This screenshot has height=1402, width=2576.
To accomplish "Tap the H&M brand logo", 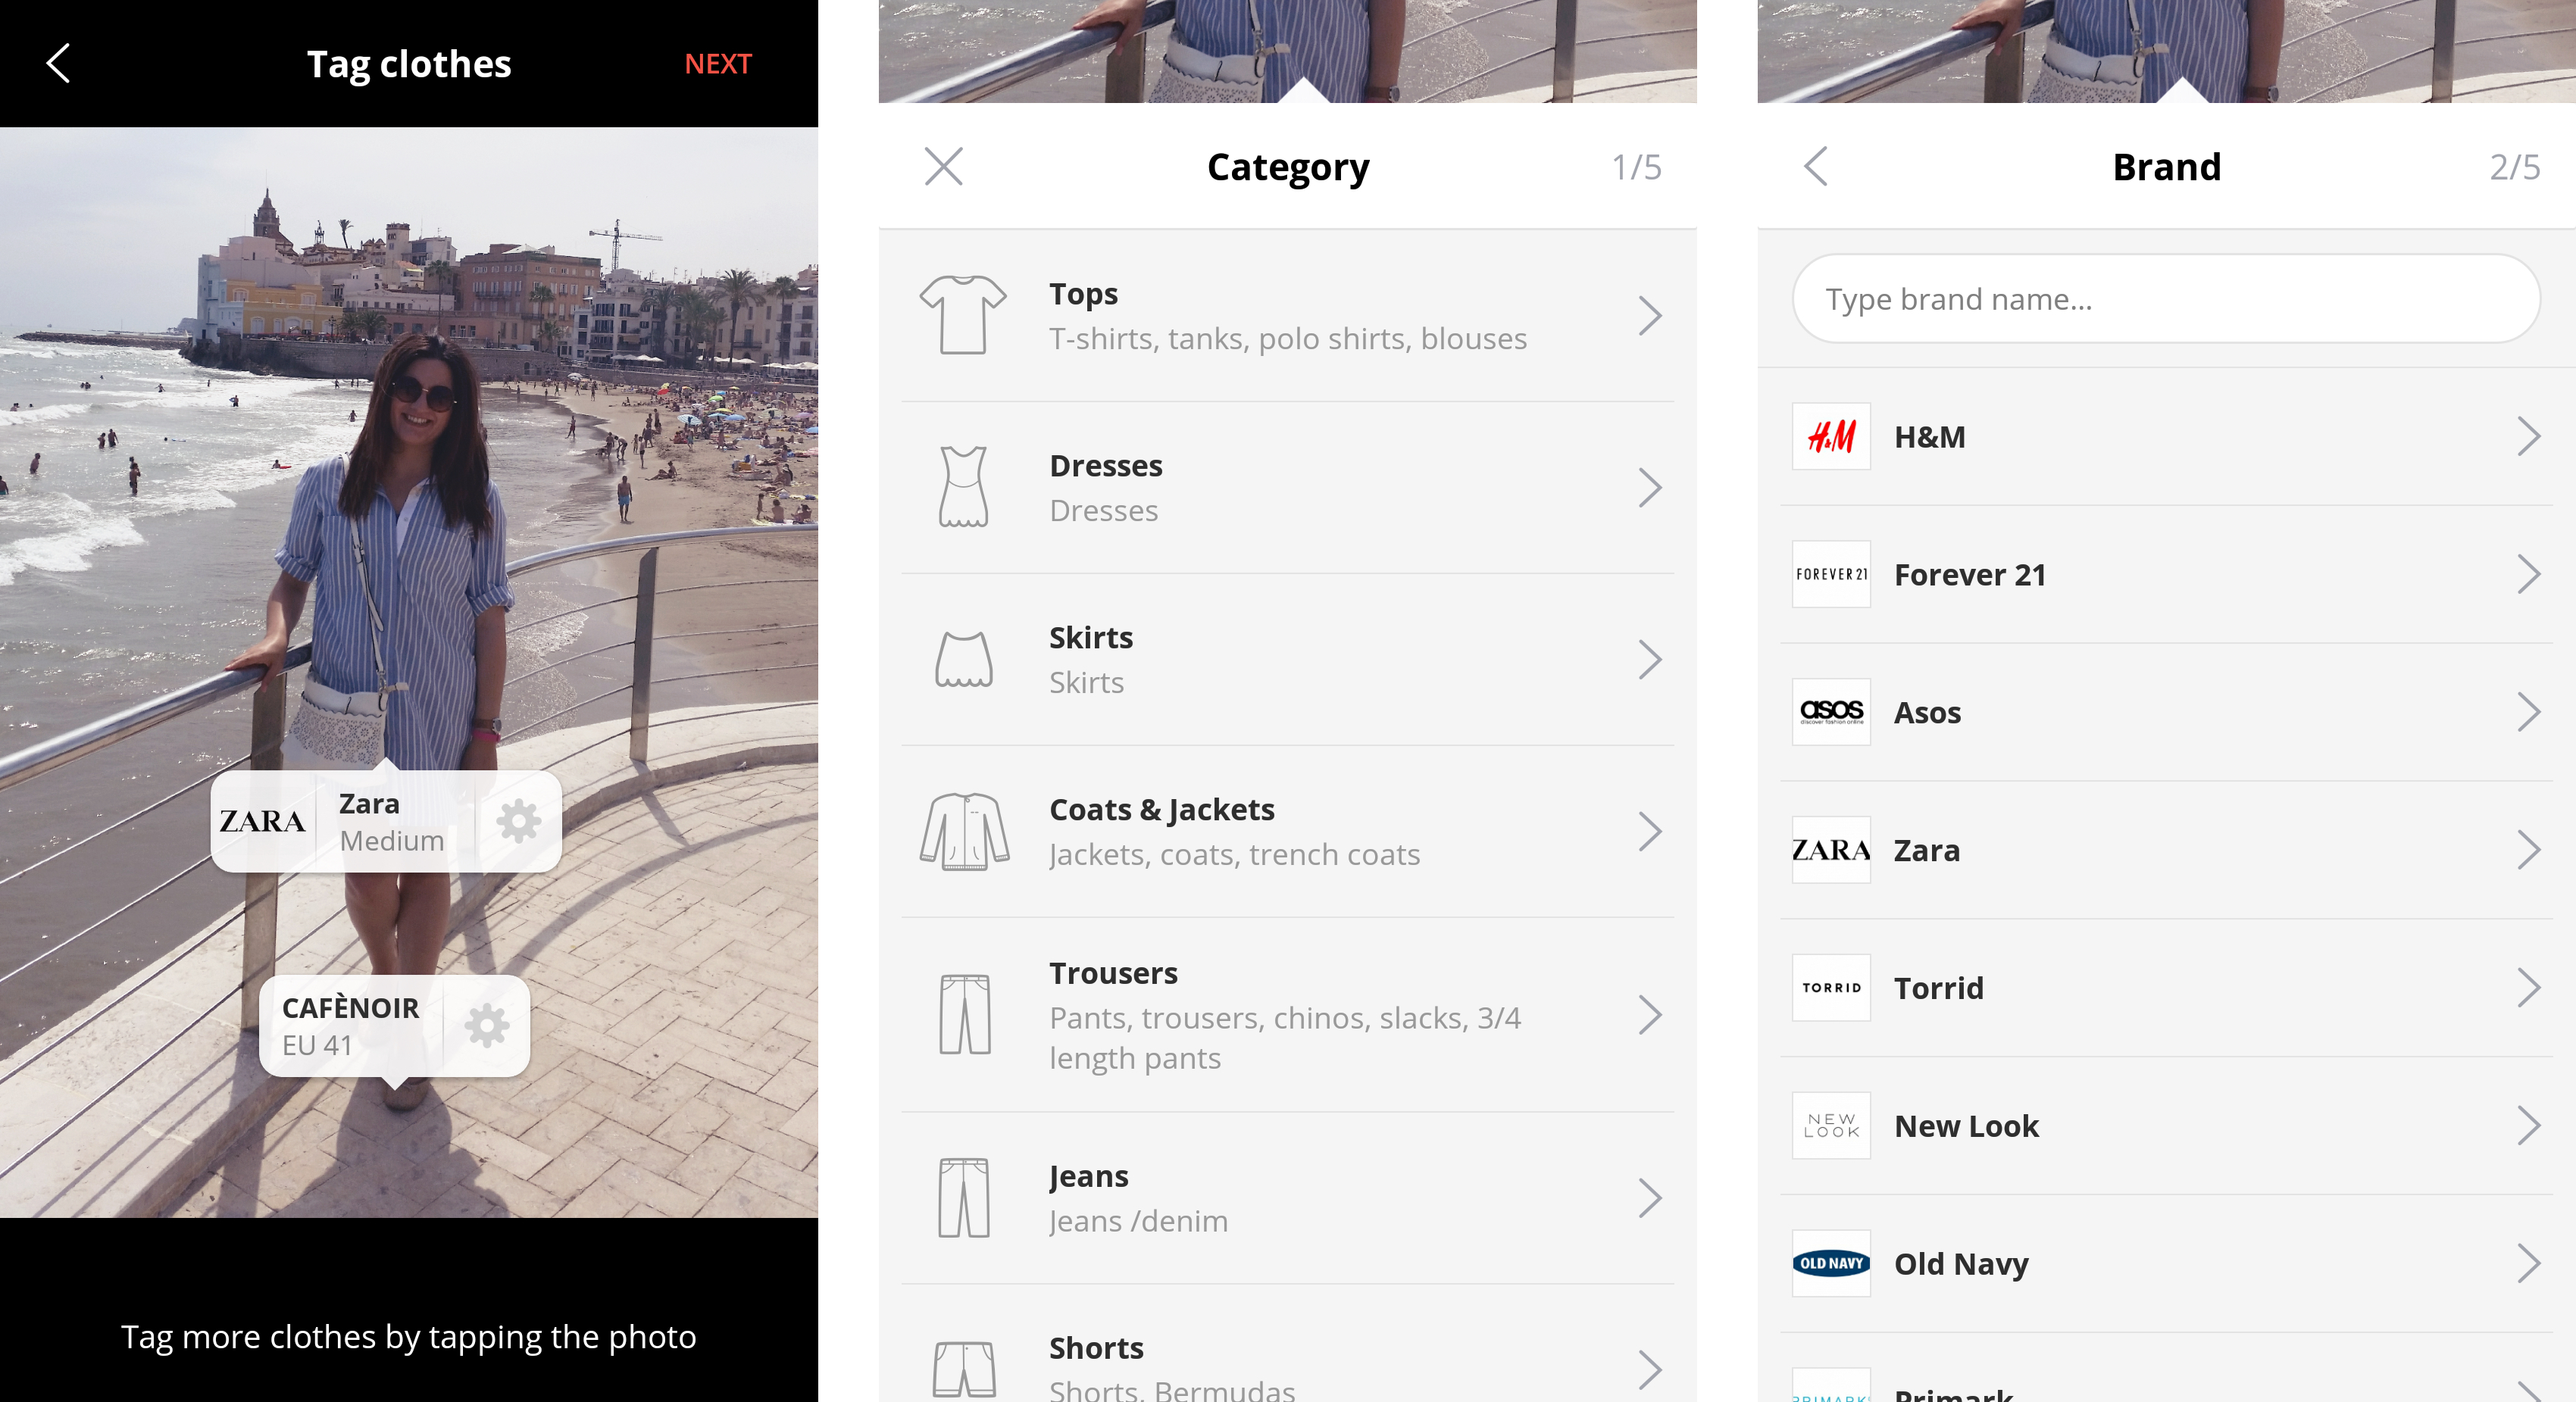I will (1830, 437).
